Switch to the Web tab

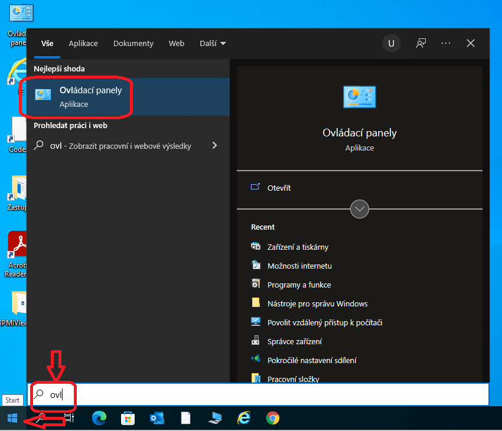177,43
